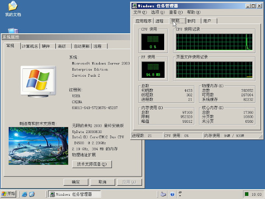Screen dimensions: 265x199
Task: Click the 句柄数 value 4433
Action: (188, 91)
